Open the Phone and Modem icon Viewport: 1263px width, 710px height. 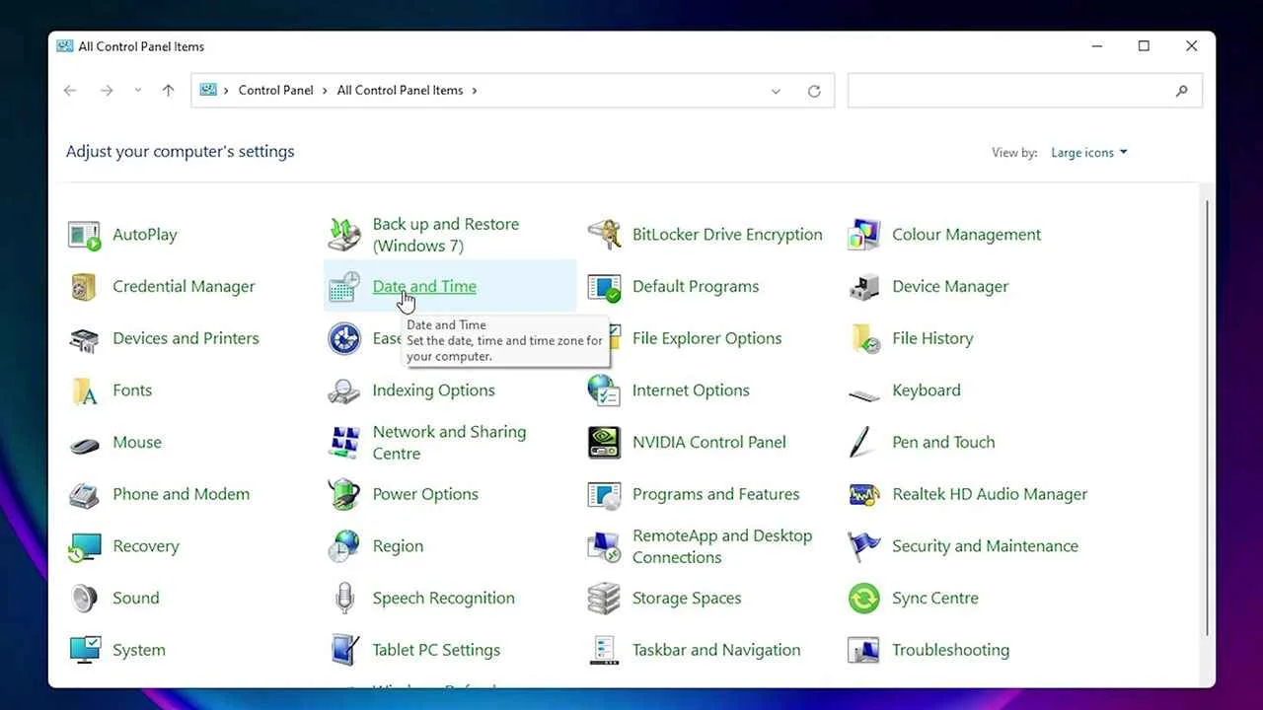(85, 495)
